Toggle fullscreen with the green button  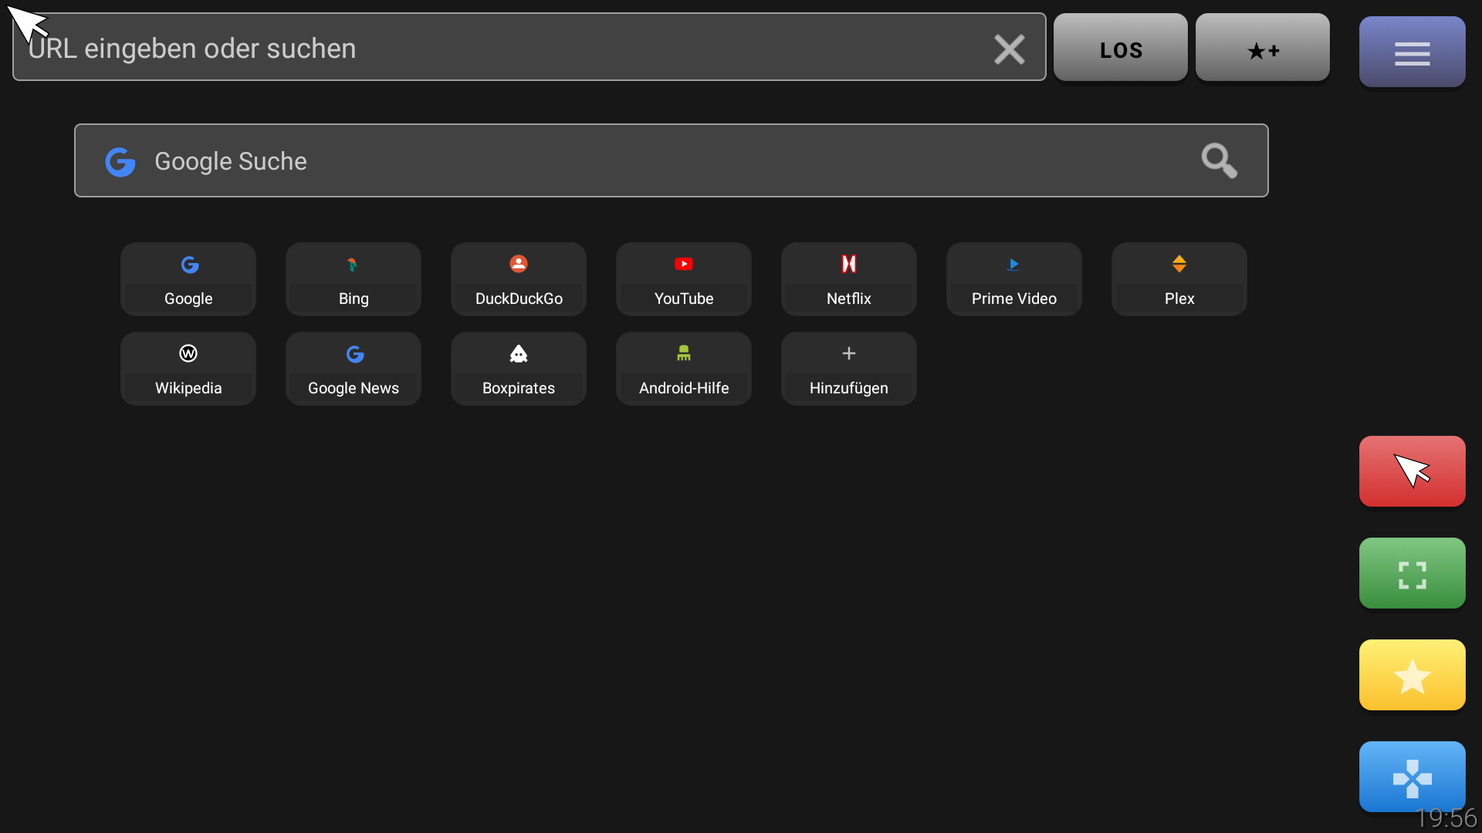click(1412, 573)
